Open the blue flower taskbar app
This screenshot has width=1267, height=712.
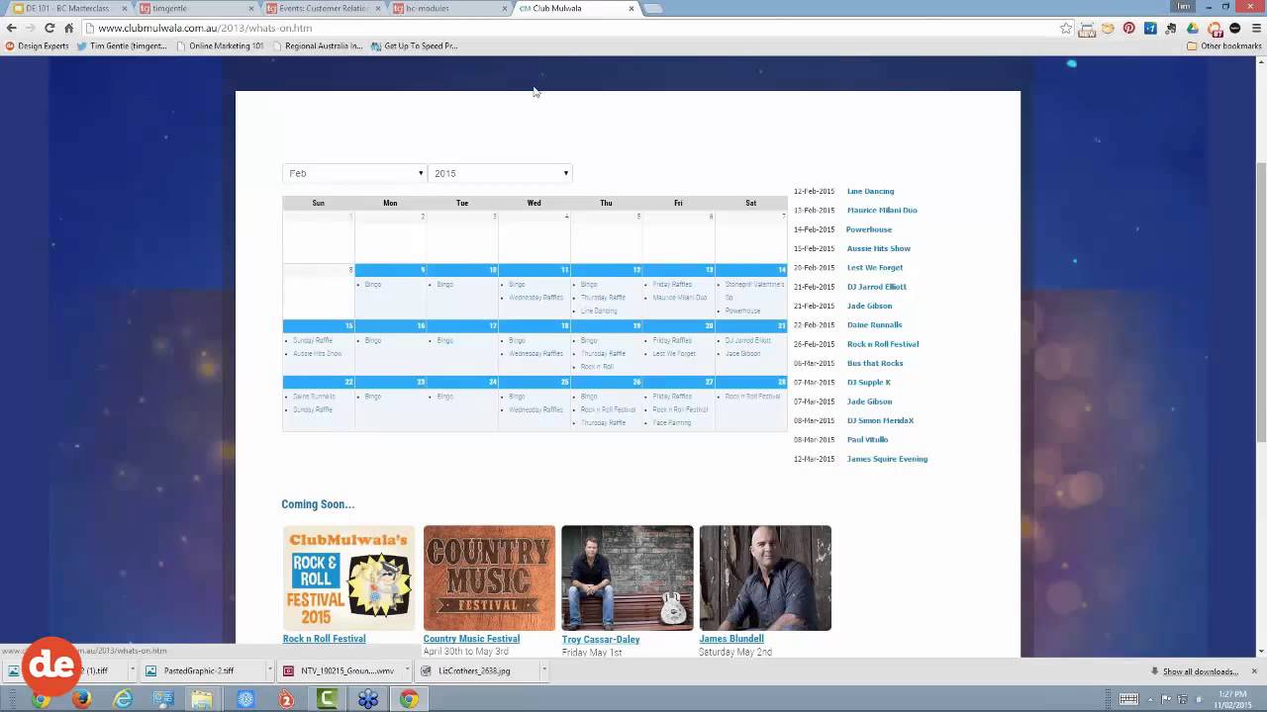[368, 699]
